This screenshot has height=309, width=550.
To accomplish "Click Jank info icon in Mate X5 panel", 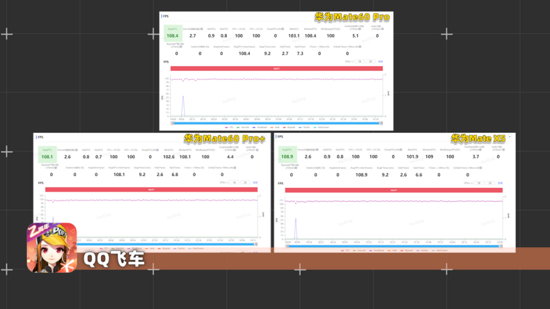I will [504, 149].
